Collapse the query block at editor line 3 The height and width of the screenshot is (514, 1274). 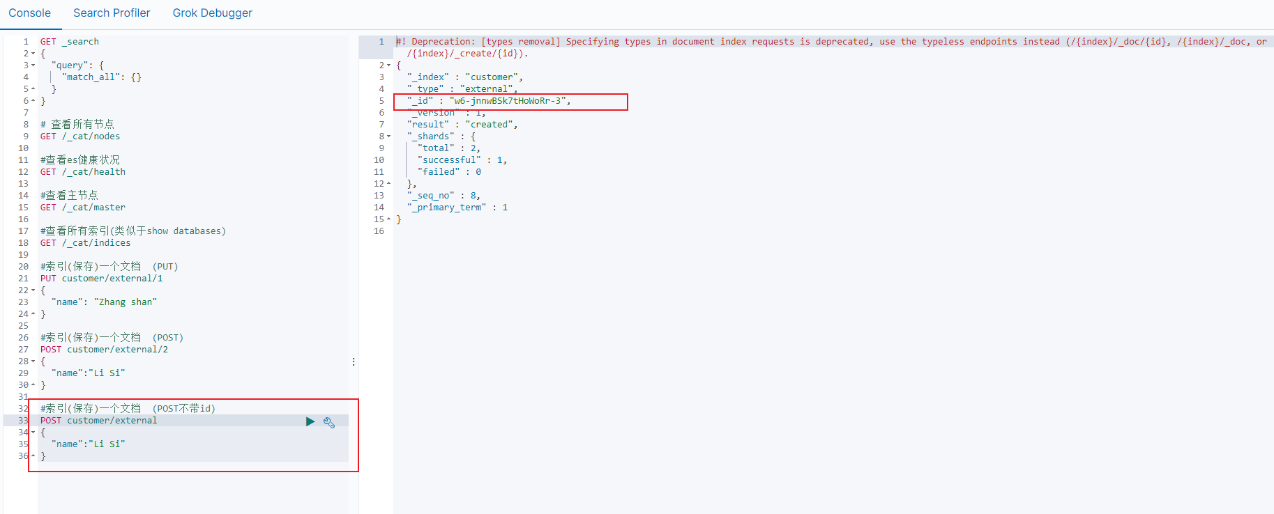(x=33, y=65)
